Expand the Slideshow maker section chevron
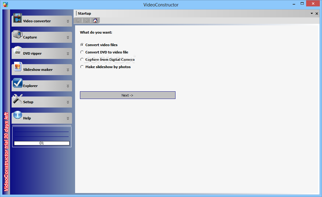 pos(68,70)
